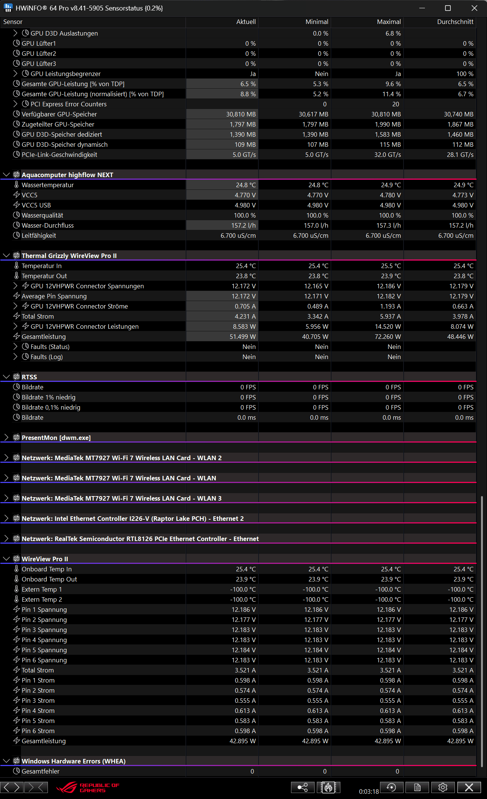Click the bottom toolbar X close sensors button

469,787
